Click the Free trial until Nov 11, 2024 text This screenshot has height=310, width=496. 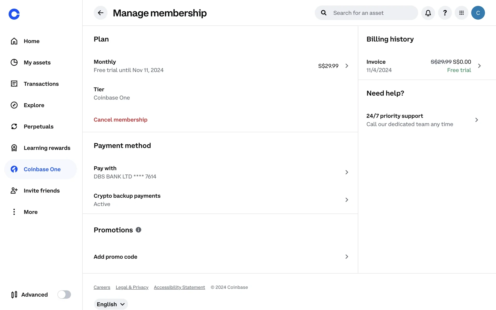point(129,70)
